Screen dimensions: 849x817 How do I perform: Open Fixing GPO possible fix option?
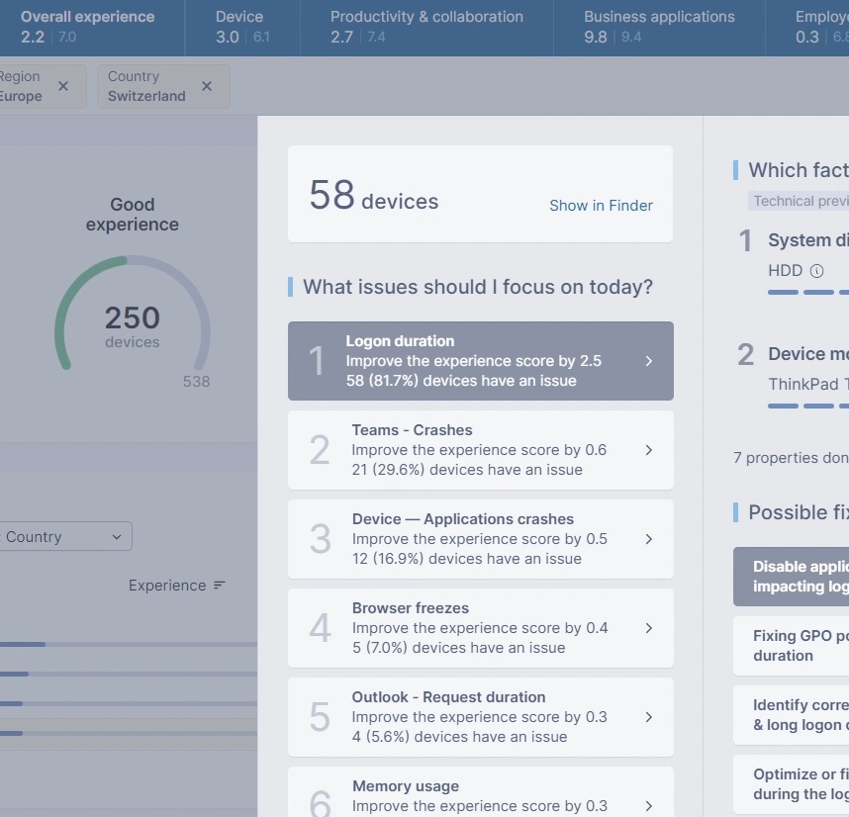791,646
